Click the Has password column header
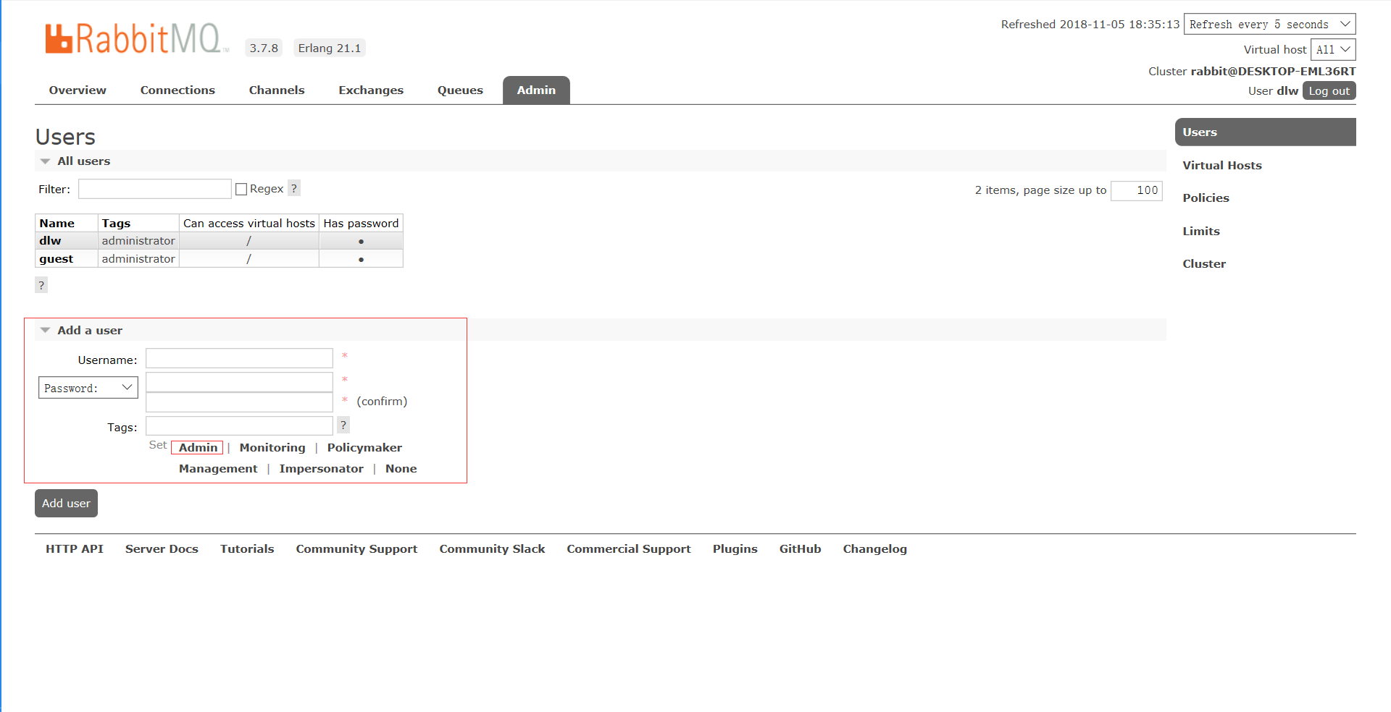This screenshot has width=1391, height=712. [x=361, y=223]
